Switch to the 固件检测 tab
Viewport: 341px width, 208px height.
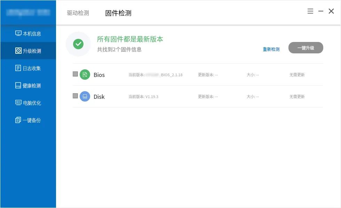tap(118, 13)
